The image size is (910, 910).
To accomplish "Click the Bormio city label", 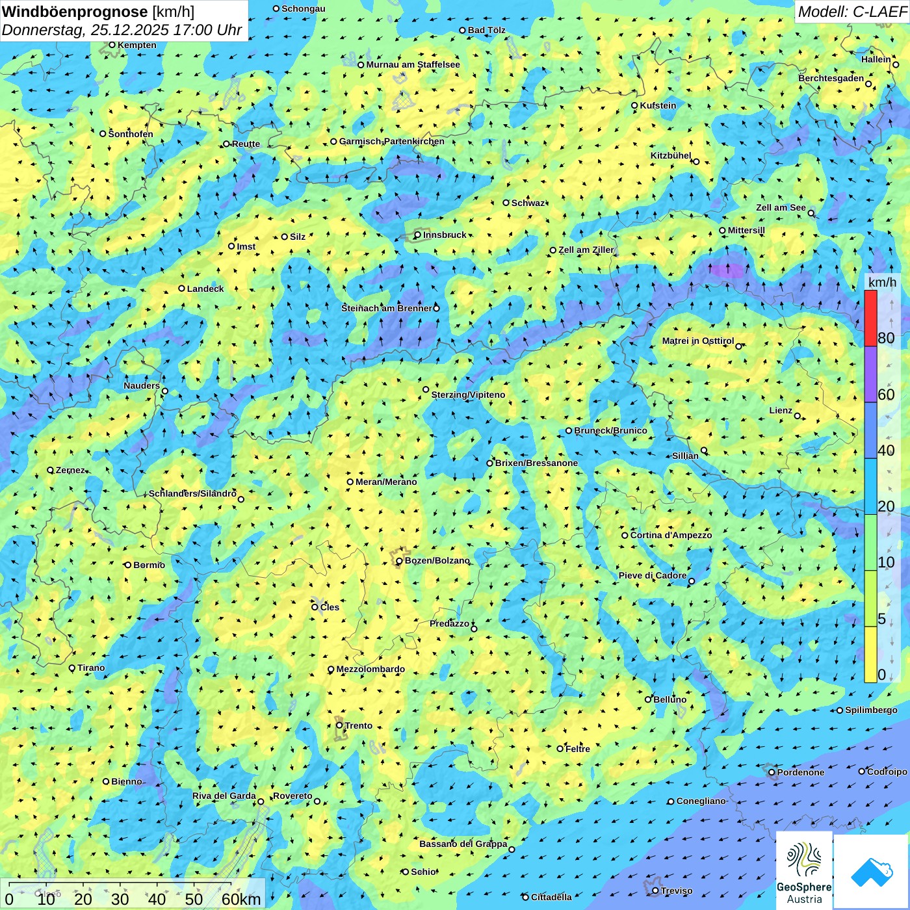I will click(149, 565).
